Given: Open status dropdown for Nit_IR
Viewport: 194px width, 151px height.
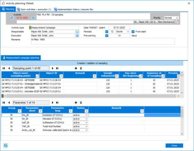Looking at the screenshot, I should pyautogui.click(x=86, y=119).
